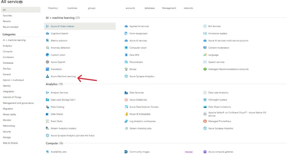
Task: Click the Power BI Embedded icon
Action: coord(126,114)
